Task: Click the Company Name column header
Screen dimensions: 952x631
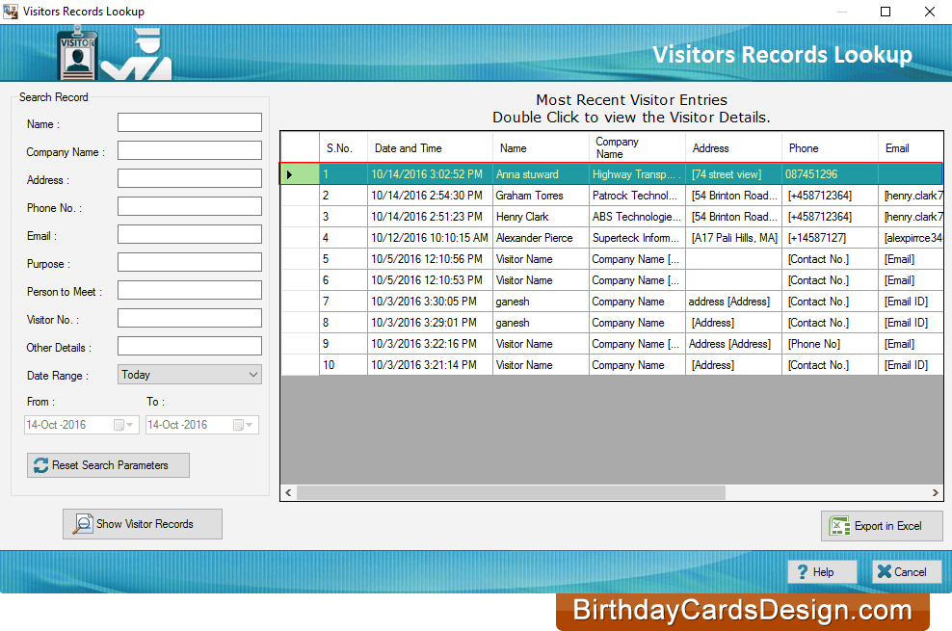Action: pyautogui.click(x=637, y=148)
